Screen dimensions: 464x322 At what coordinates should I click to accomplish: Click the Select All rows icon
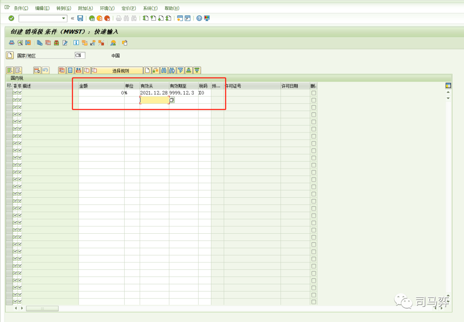(x=10, y=70)
